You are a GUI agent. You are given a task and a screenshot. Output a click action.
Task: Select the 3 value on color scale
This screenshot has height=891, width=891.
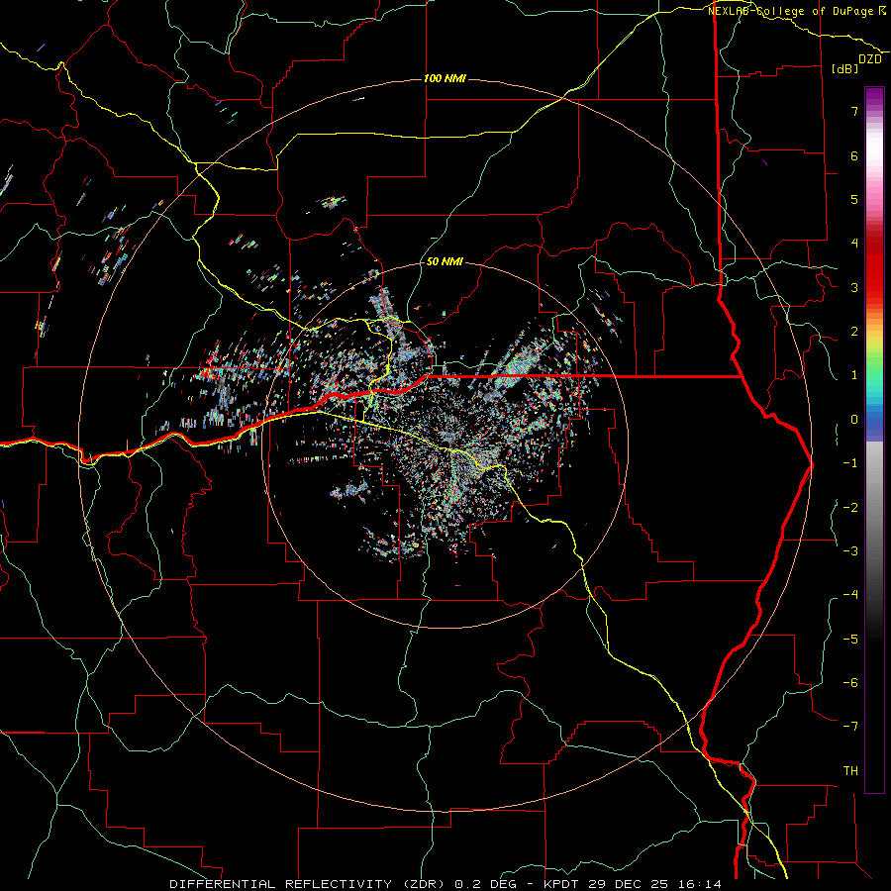[x=854, y=287]
